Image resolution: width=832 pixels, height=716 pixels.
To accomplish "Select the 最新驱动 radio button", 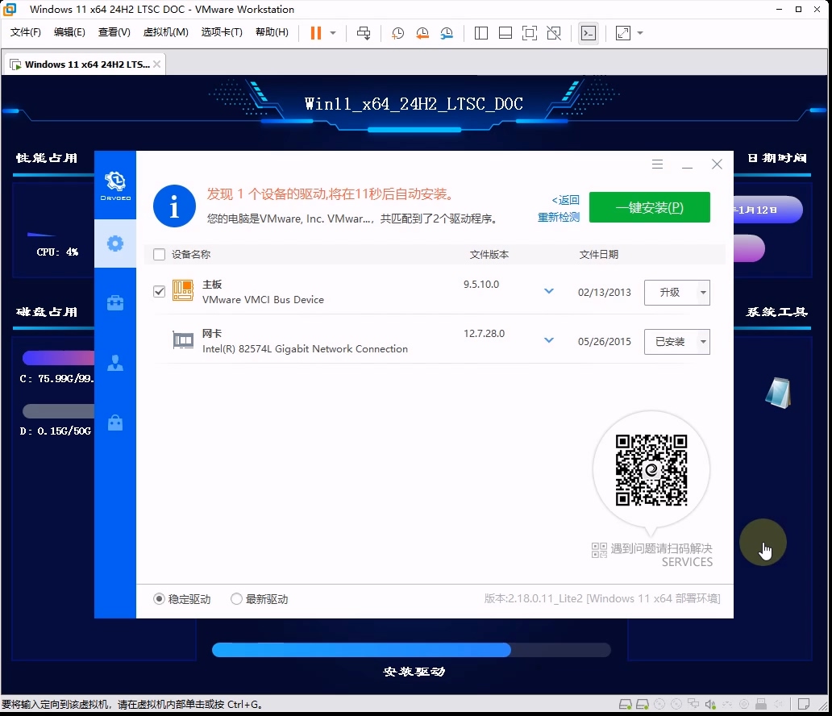I will tap(236, 599).
